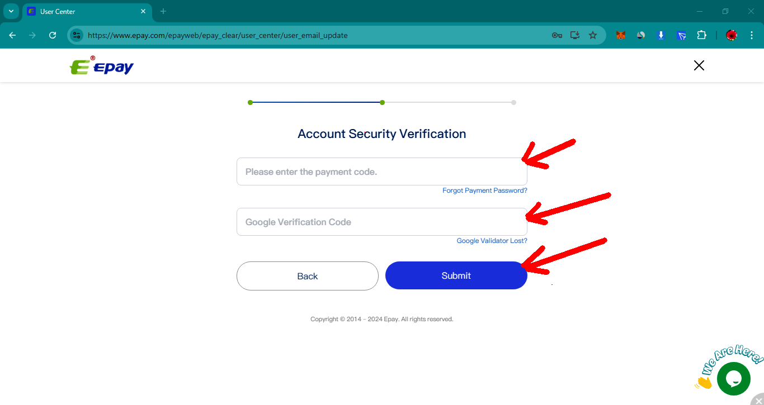Open the red flower profile avatar
Image resolution: width=764 pixels, height=405 pixels.
pos(732,35)
